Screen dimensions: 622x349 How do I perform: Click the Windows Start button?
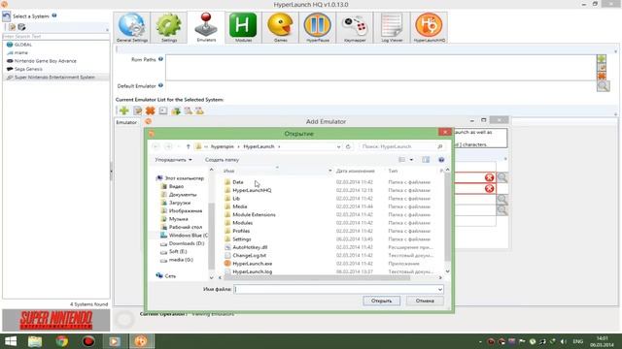pyautogui.click(x=11, y=341)
